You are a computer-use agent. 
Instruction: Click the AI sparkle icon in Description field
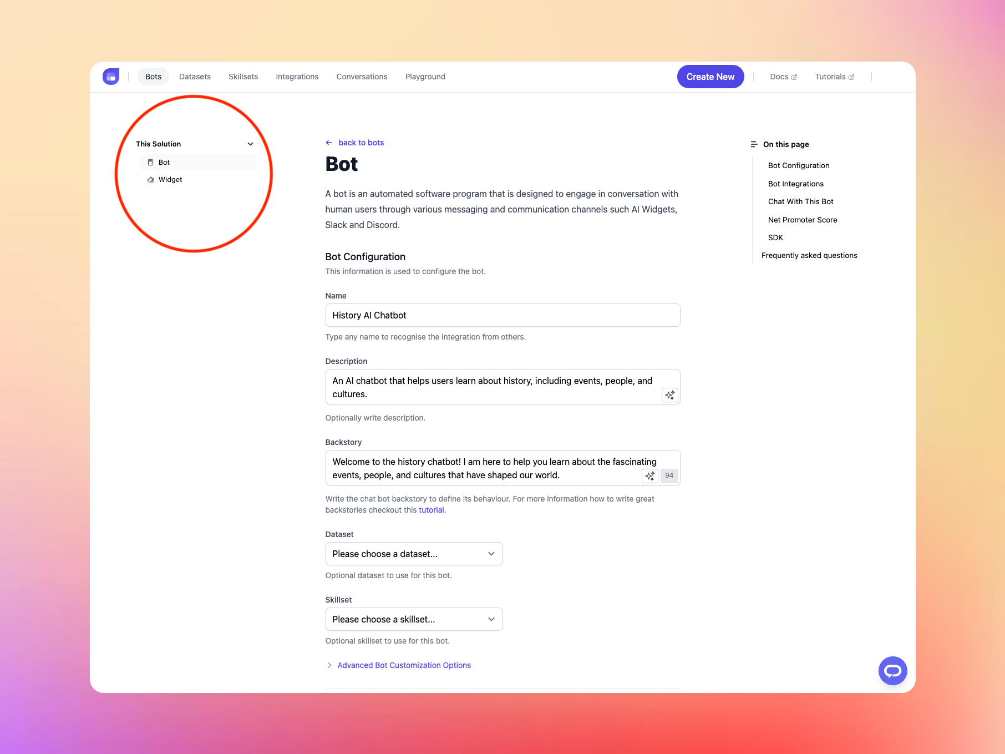click(669, 395)
